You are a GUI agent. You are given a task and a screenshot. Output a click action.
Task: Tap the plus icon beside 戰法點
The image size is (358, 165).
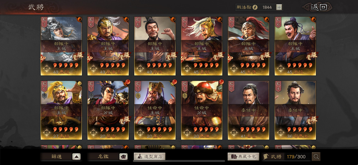coord(279,7)
